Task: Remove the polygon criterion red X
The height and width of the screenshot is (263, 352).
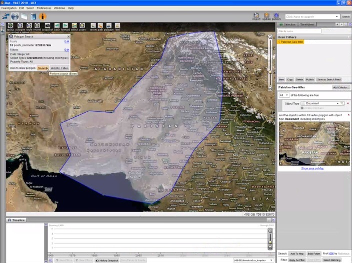Action: 348,115
